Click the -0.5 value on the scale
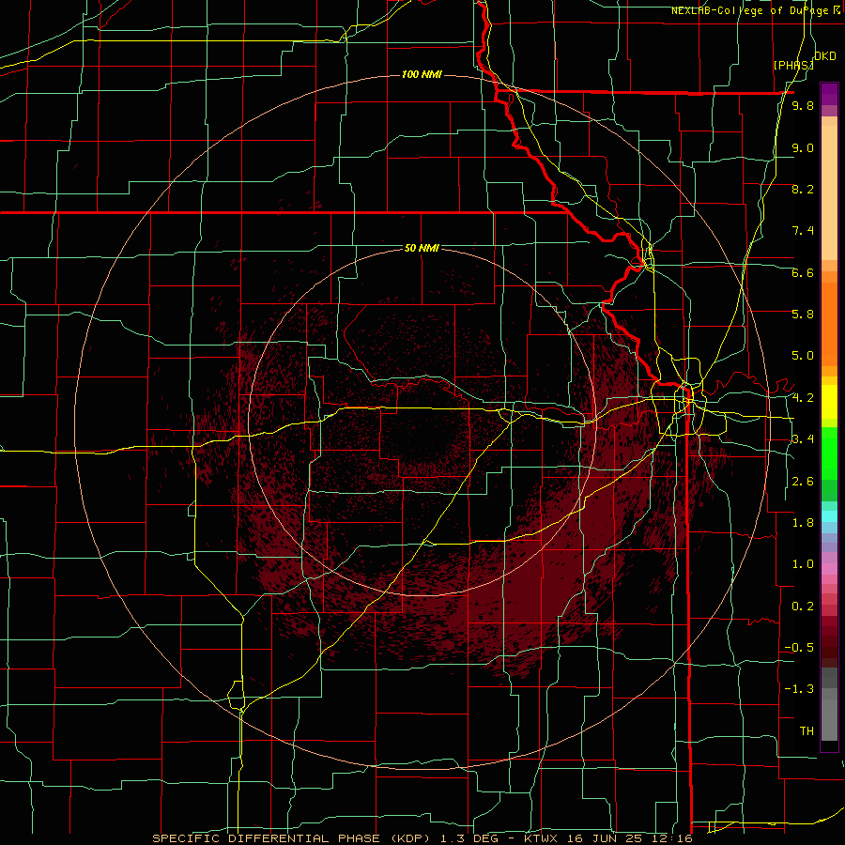The height and width of the screenshot is (845, 845). tap(799, 648)
